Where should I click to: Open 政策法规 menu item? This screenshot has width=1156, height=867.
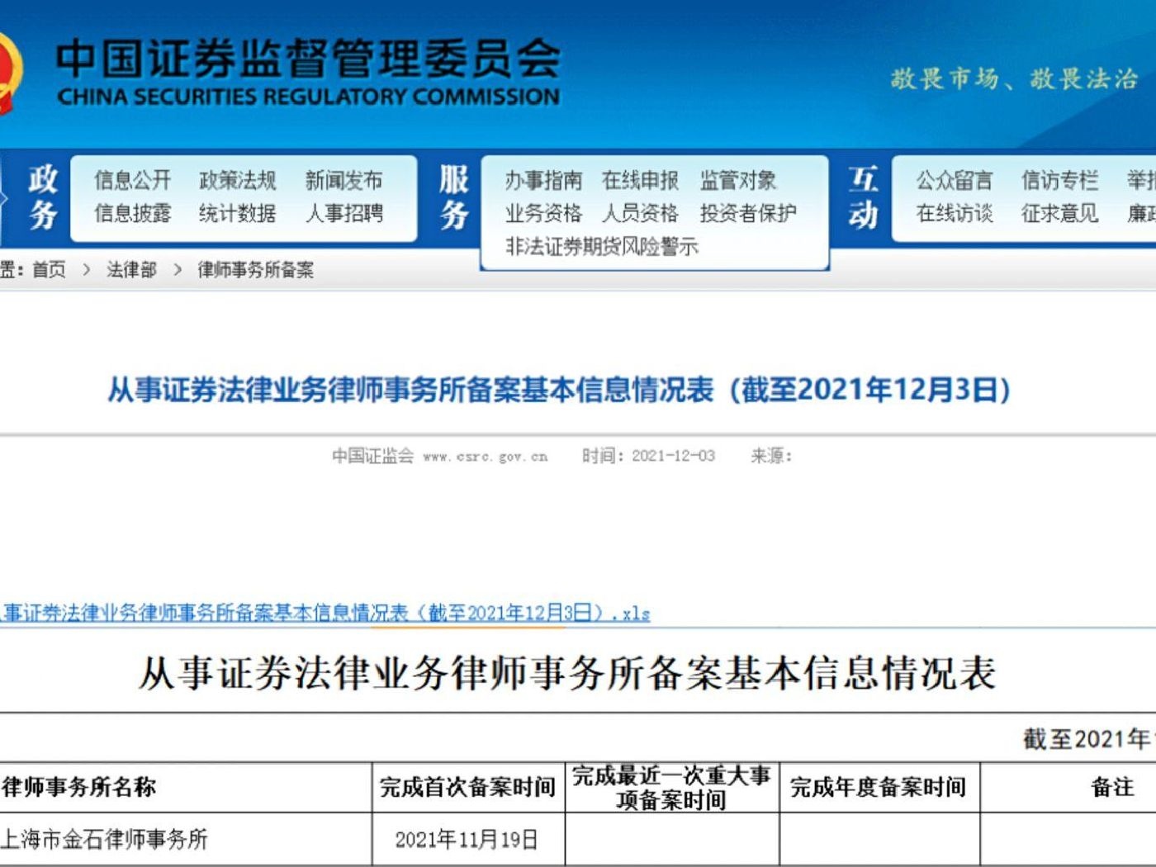(x=238, y=180)
